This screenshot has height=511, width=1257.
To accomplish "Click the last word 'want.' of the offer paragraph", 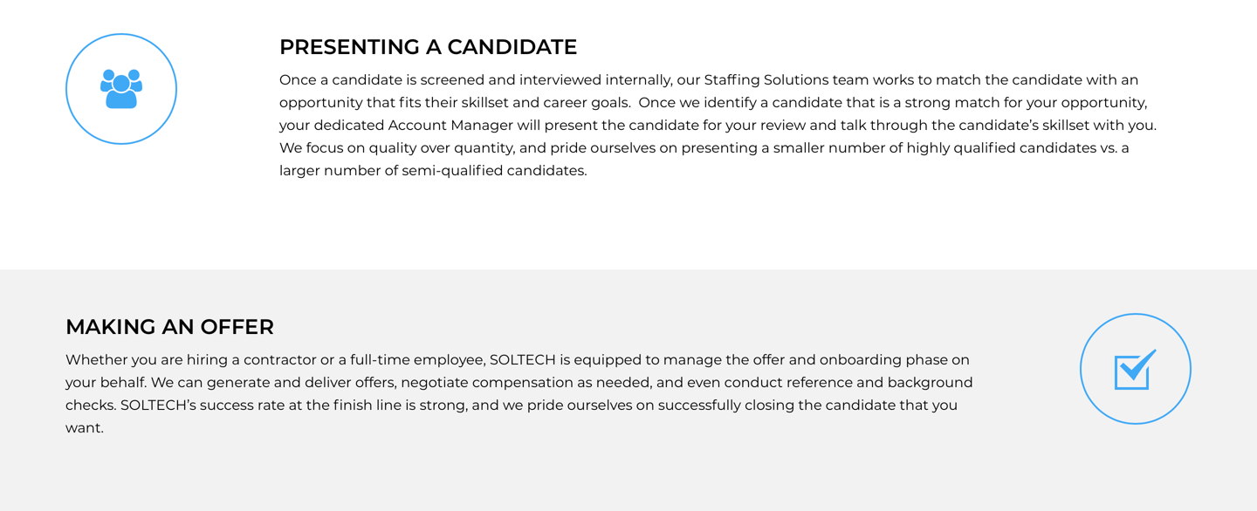I will 85,428.
